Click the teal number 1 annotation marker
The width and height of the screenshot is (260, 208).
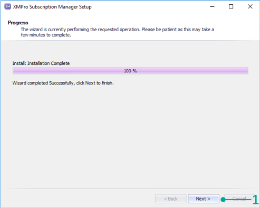[255, 200]
